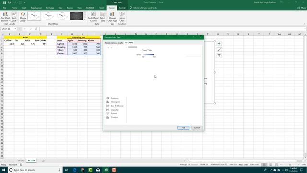Click the zoom slider in status bar
Viewport: 307px width, 173px height.
290,165
